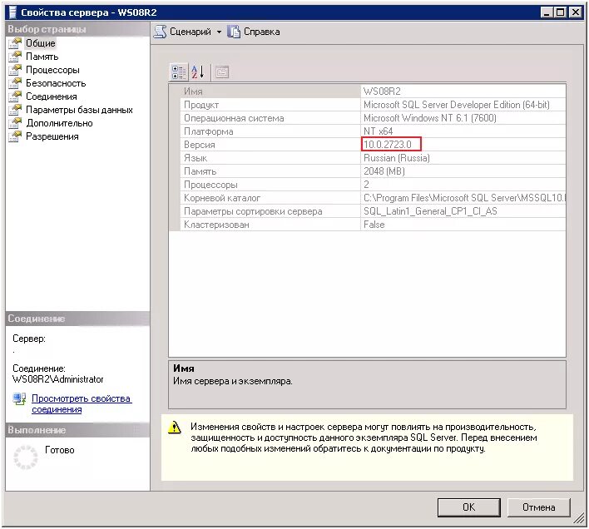Select the Продукт property row

click(373, 105)
